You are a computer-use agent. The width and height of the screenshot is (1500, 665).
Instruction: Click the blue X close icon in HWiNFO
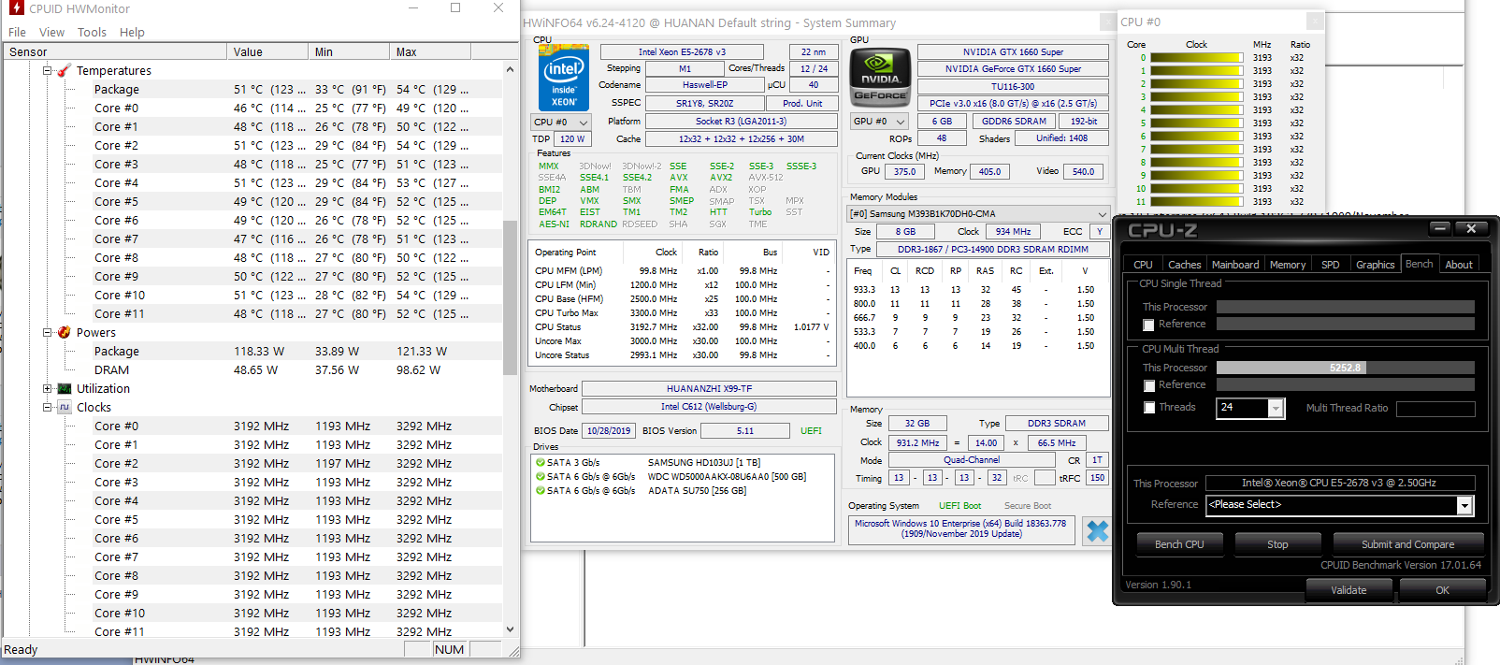coord(1097,531)
